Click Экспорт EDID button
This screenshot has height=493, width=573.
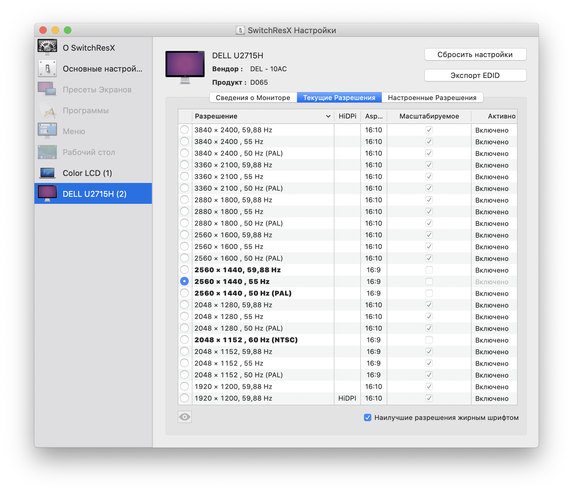pyautogui.click(x=475, y=76)
